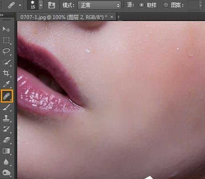Open the 模式 正常 blend mode dropdown
Viewport: 205px width, 179px height.
(99, 5)
